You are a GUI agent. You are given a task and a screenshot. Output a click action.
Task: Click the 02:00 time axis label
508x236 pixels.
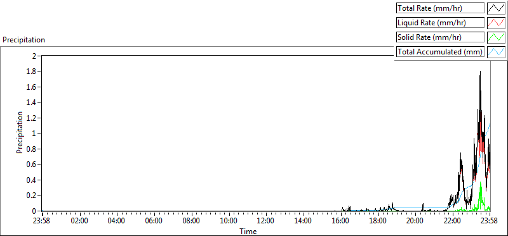(x=79, y=221)
